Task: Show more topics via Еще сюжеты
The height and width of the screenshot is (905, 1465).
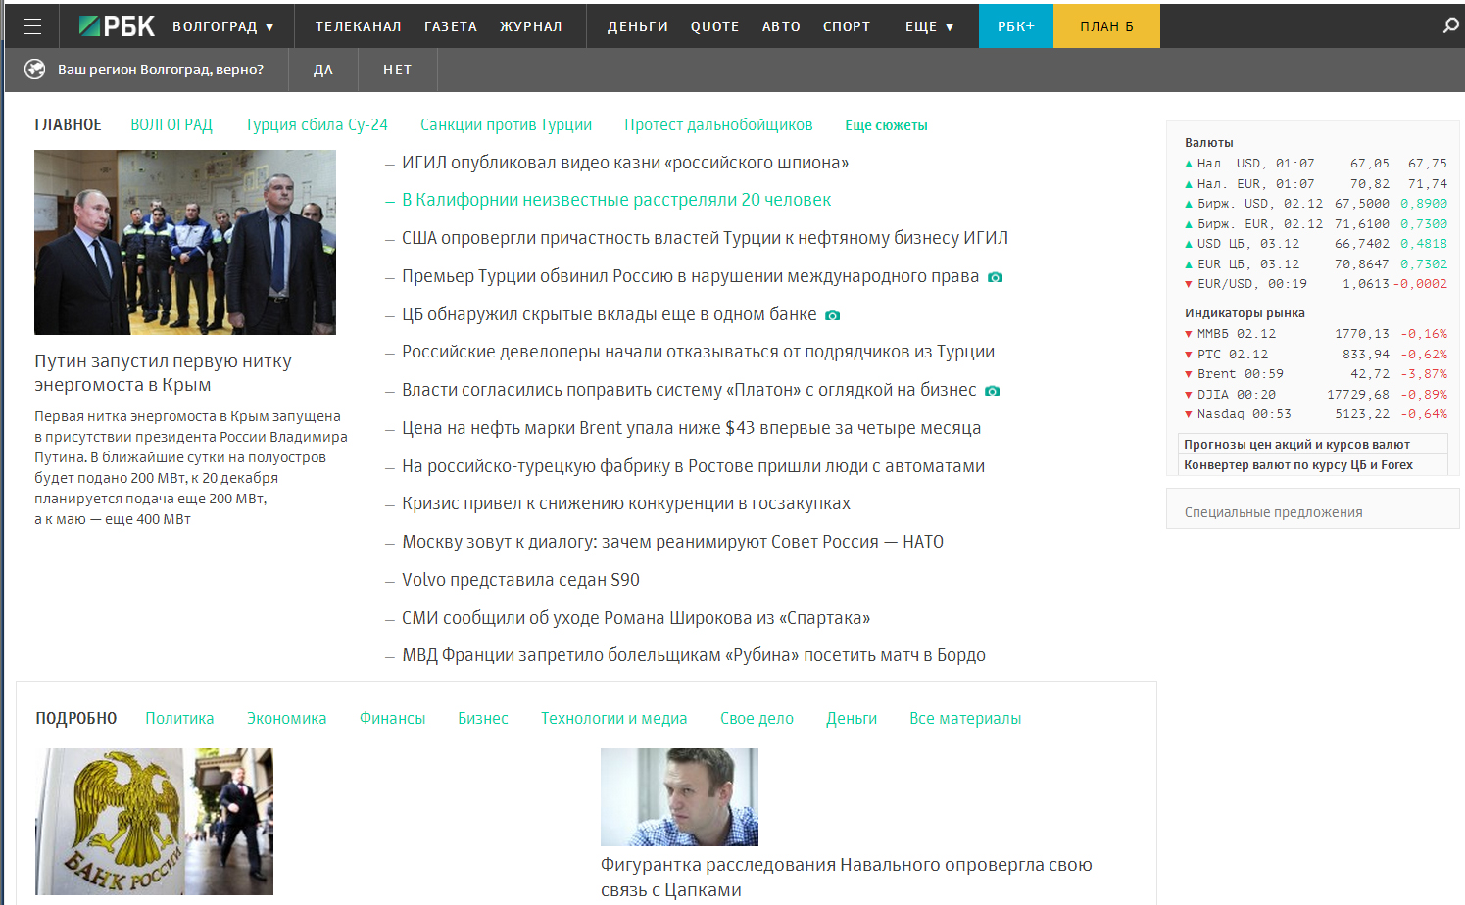Action: click(x=886, y=125)
